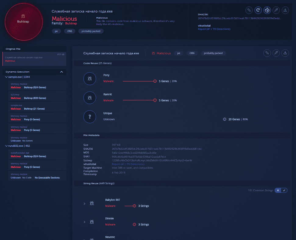This screenshot has width=296, height=240.
Task: Select memory module Buhtrap (924 Genes) under sample.exe
Action: (37, 86)
